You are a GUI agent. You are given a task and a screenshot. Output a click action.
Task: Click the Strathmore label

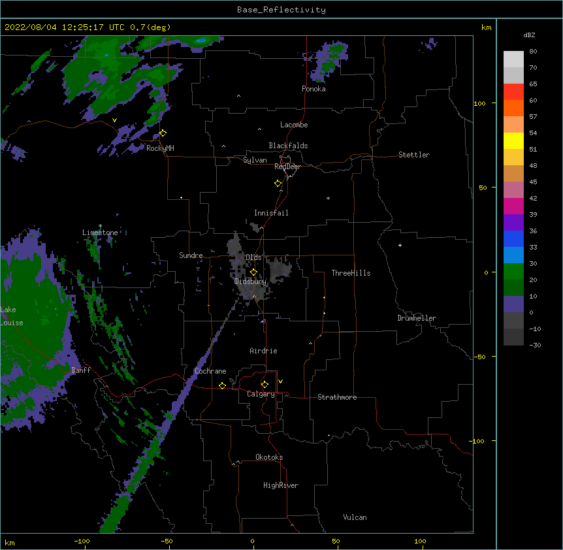[337, 397]
